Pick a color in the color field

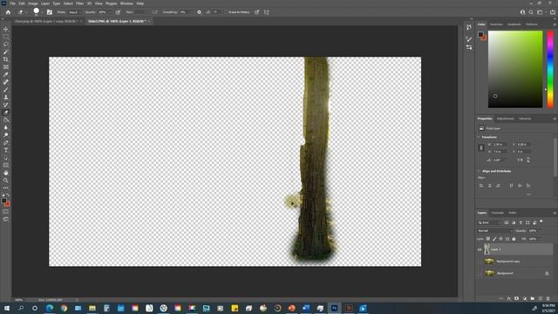[x=515, y=69]
